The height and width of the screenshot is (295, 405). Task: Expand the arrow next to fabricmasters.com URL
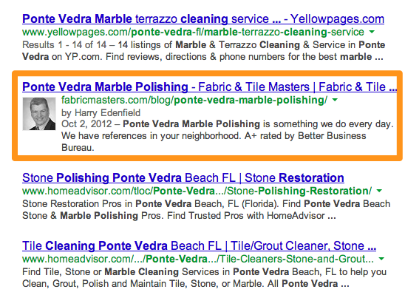[335, 100]
